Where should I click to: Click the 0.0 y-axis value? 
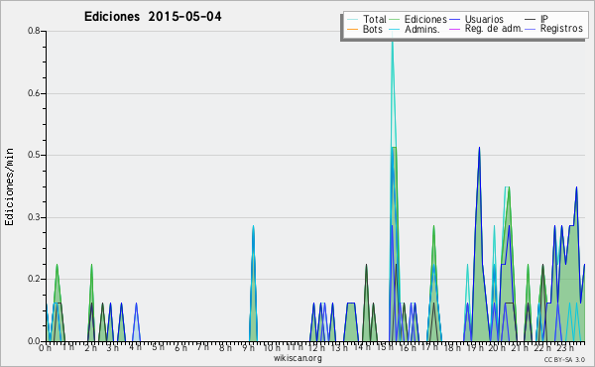[x=34, y=341]
